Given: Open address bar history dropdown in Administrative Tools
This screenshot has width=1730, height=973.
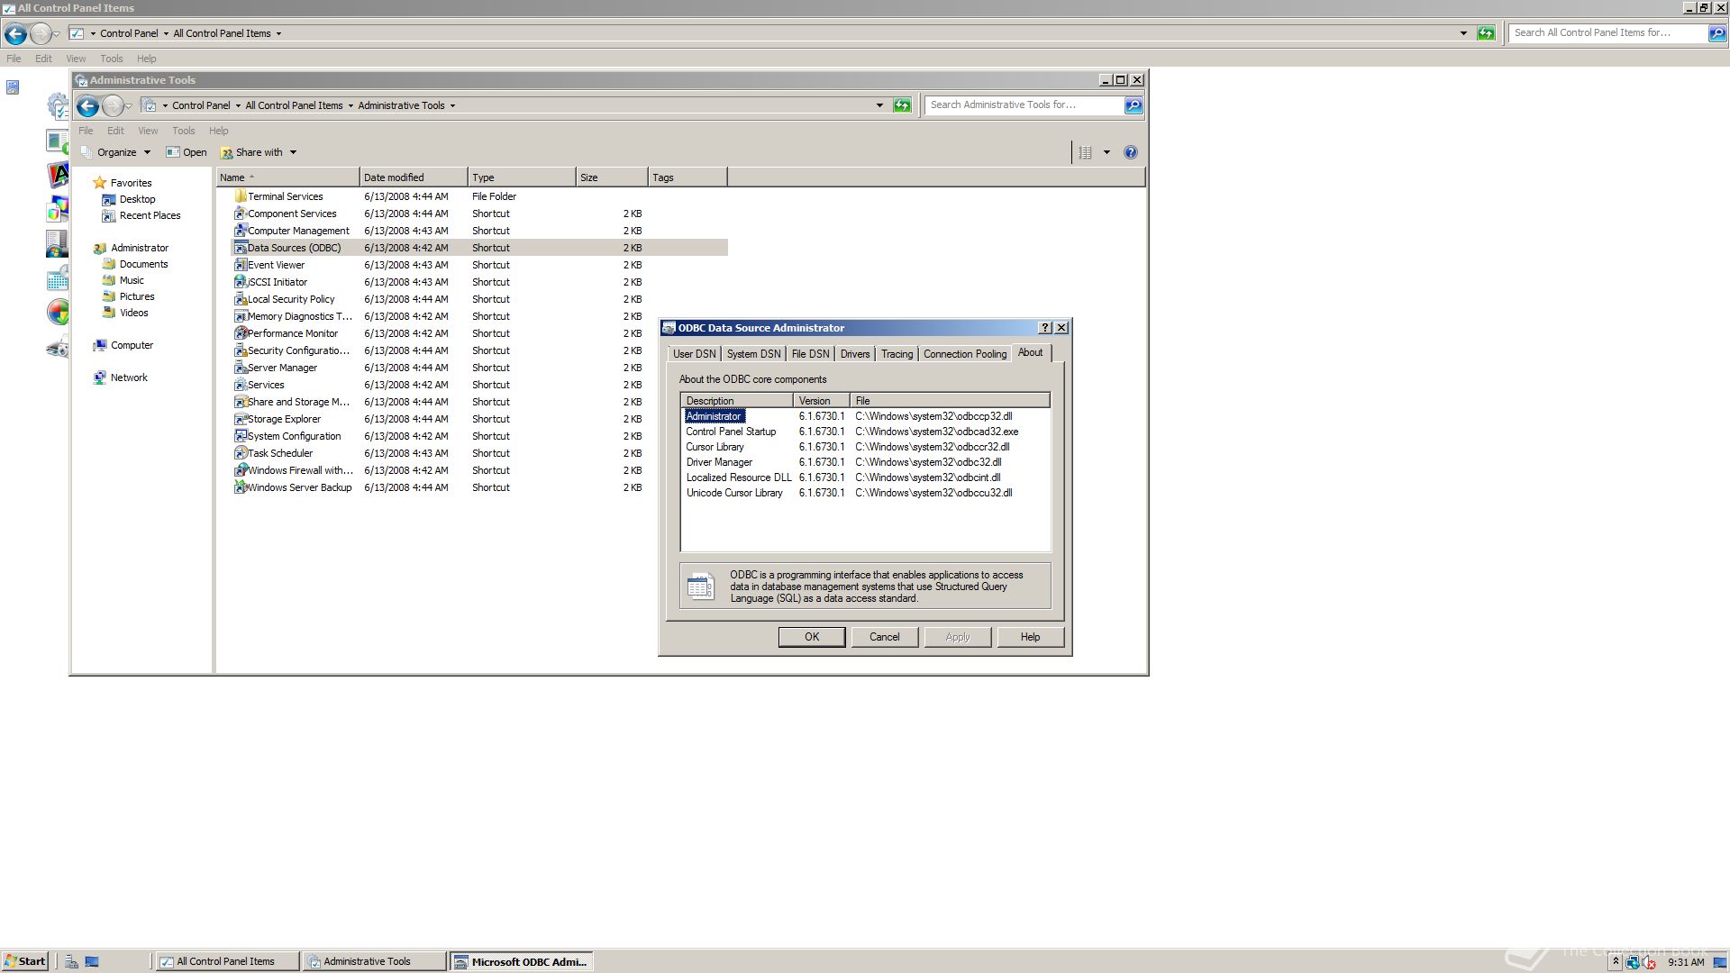Looking at the screenshot, I should pos(879,105).
